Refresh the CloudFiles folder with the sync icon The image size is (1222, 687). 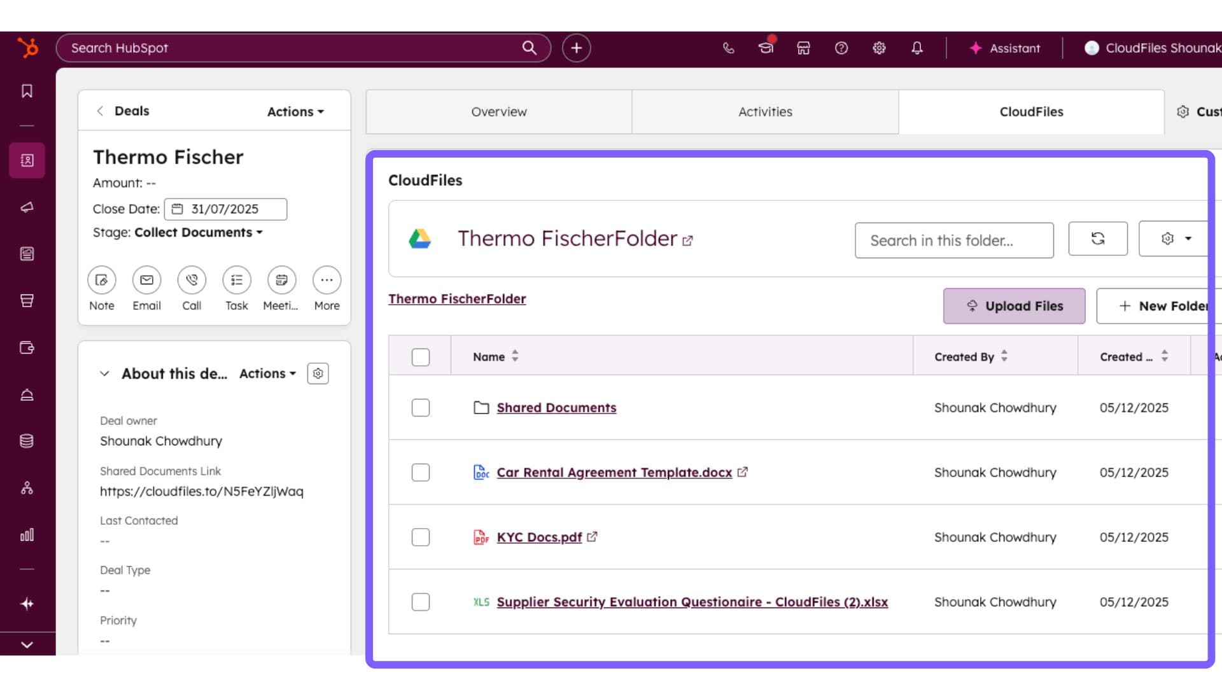(x=1098, y=239)
